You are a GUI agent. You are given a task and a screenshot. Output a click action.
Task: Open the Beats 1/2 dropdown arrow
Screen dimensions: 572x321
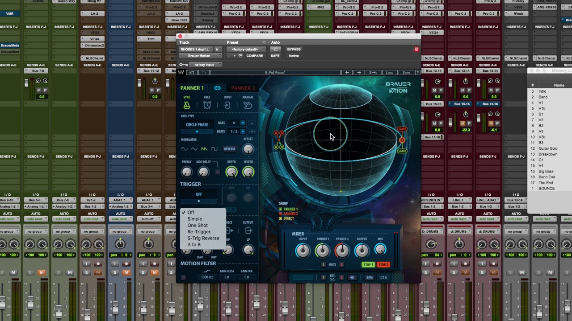pyautogui.click(x=243, y=131)
